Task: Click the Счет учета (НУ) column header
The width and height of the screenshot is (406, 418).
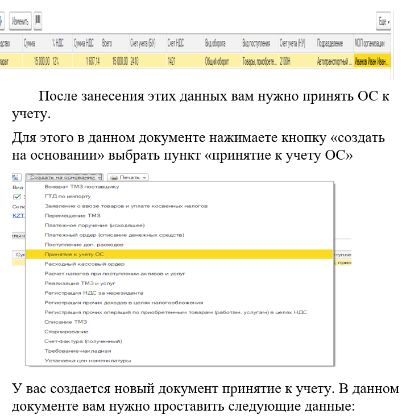Action: (297, 43)
